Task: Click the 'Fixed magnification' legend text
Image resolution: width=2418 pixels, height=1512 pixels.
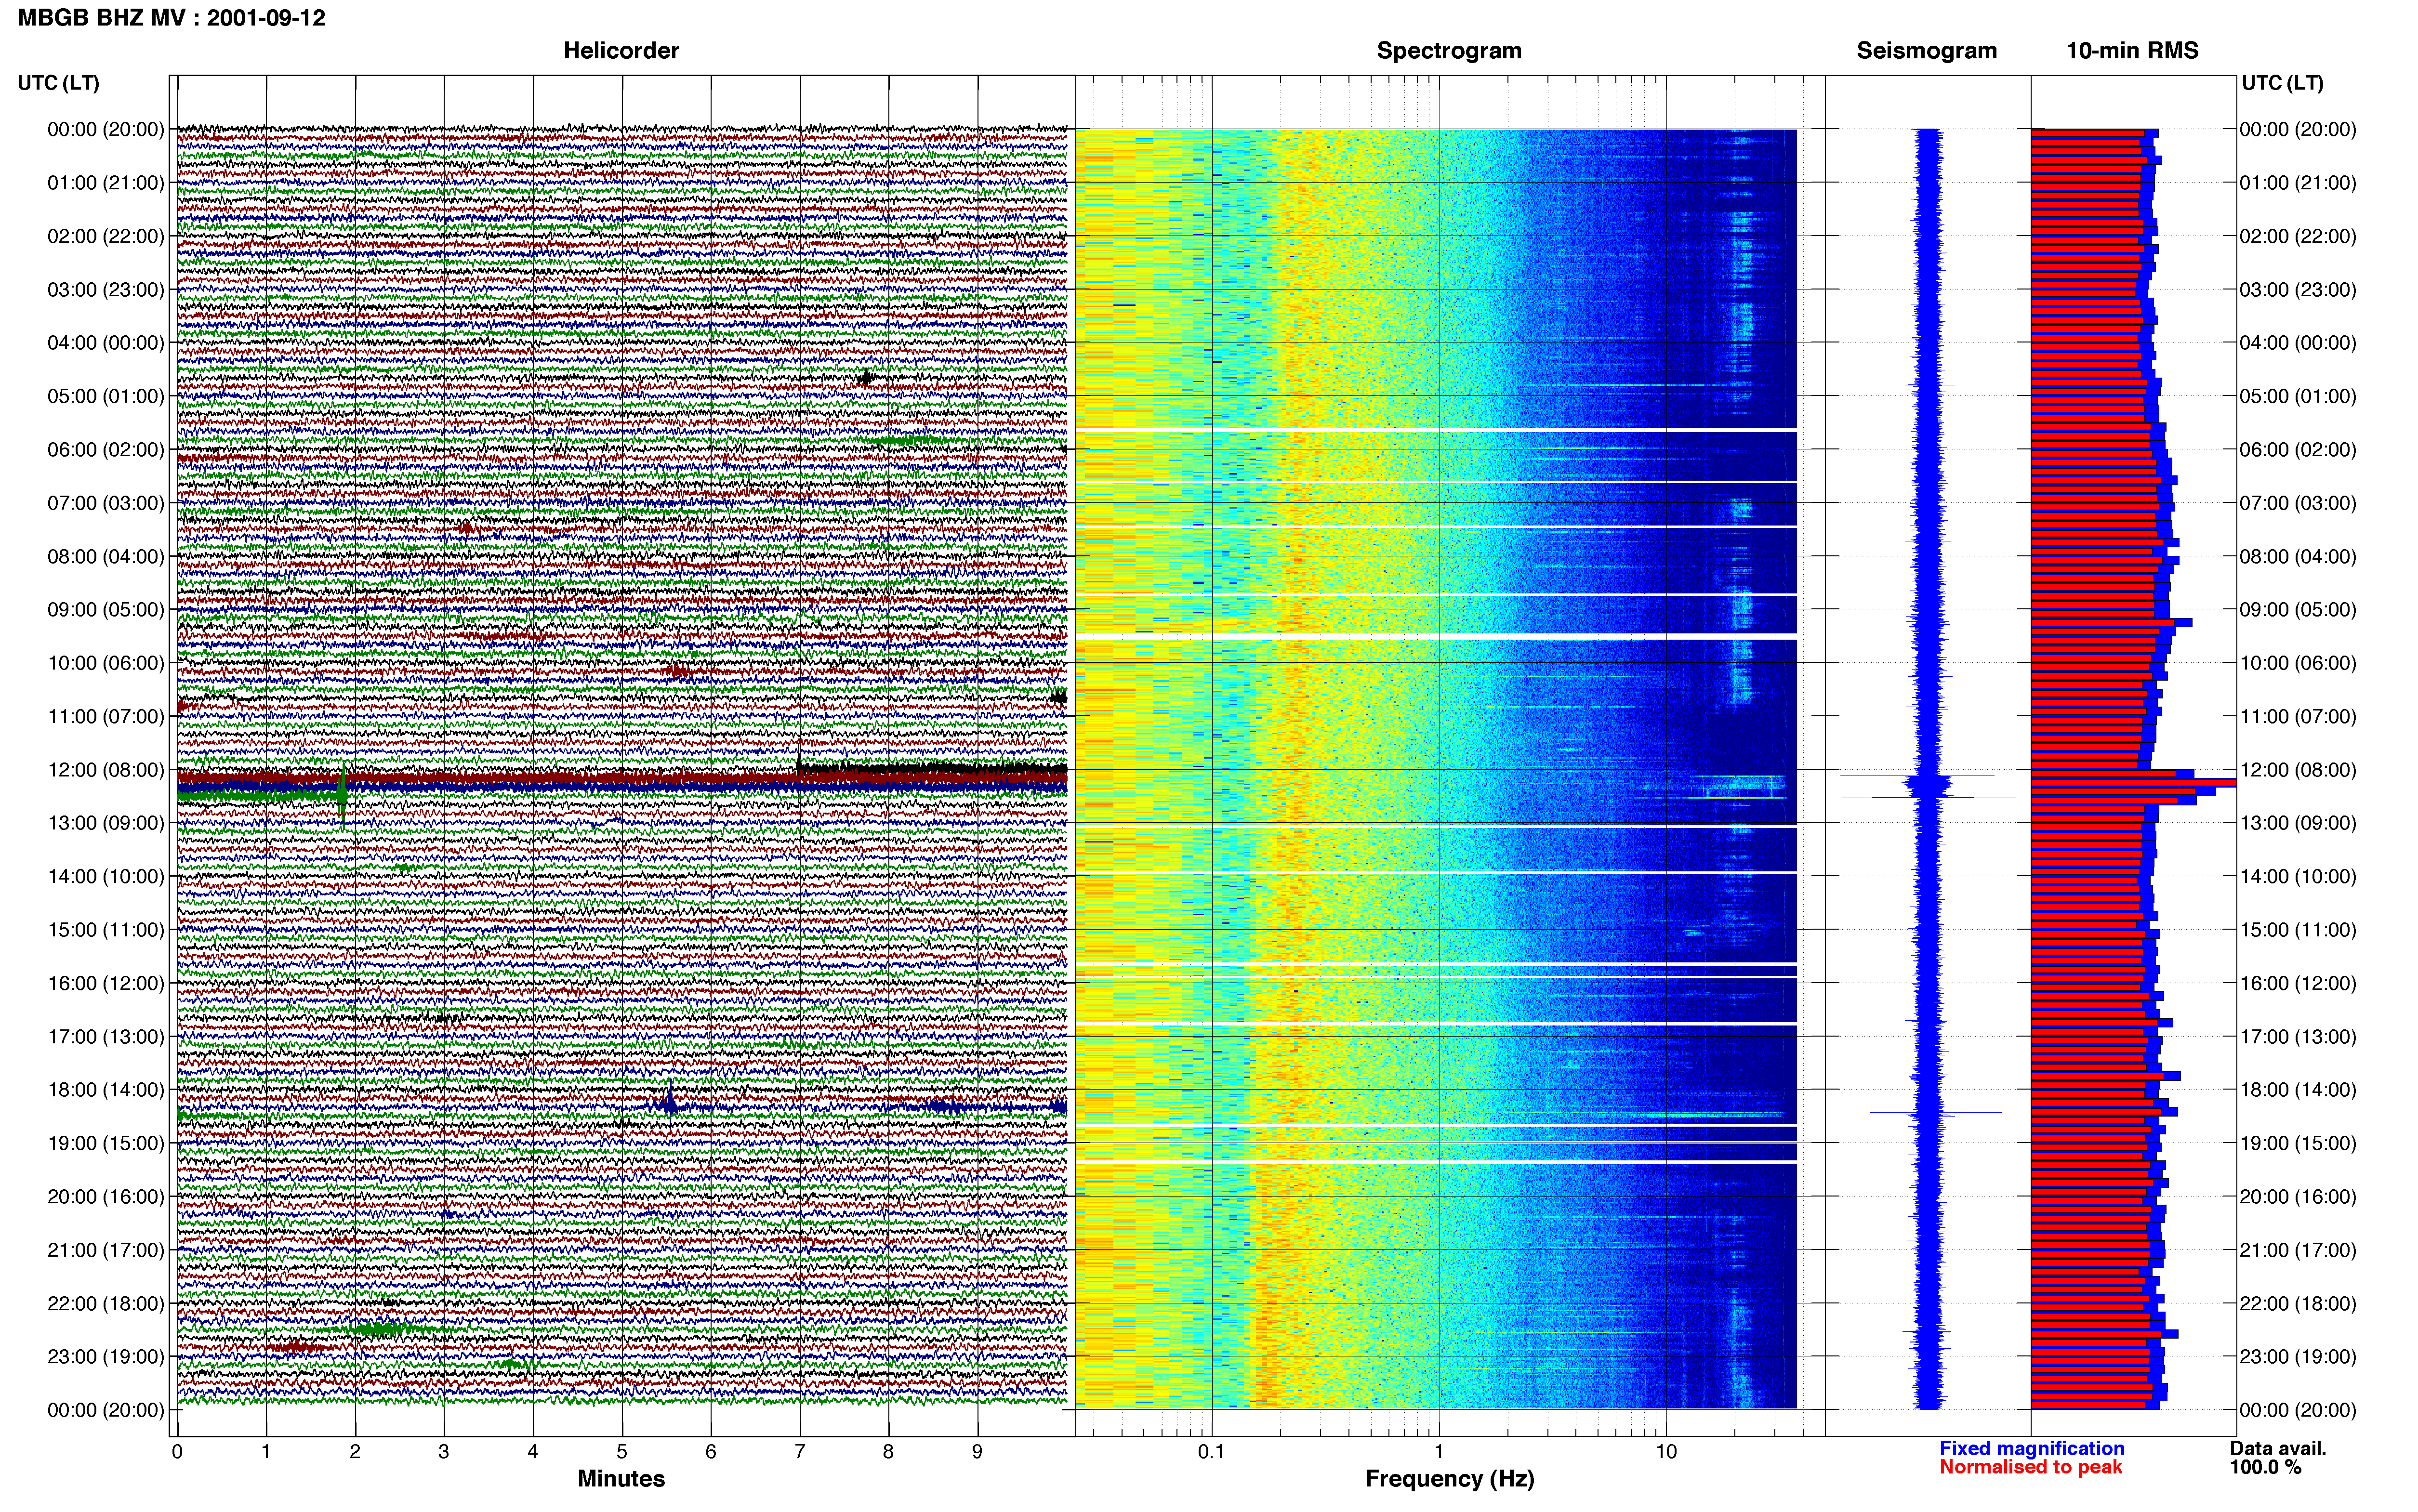Action: (2031, 1448)
